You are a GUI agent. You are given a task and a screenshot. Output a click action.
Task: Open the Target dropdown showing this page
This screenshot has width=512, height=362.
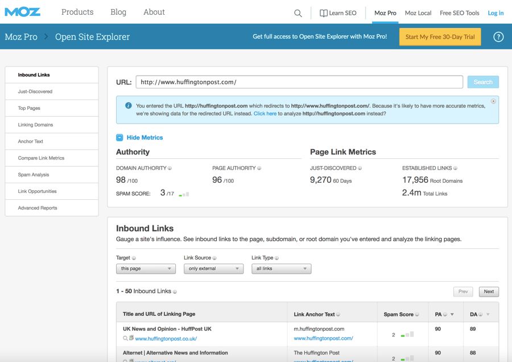click(146, 269)
